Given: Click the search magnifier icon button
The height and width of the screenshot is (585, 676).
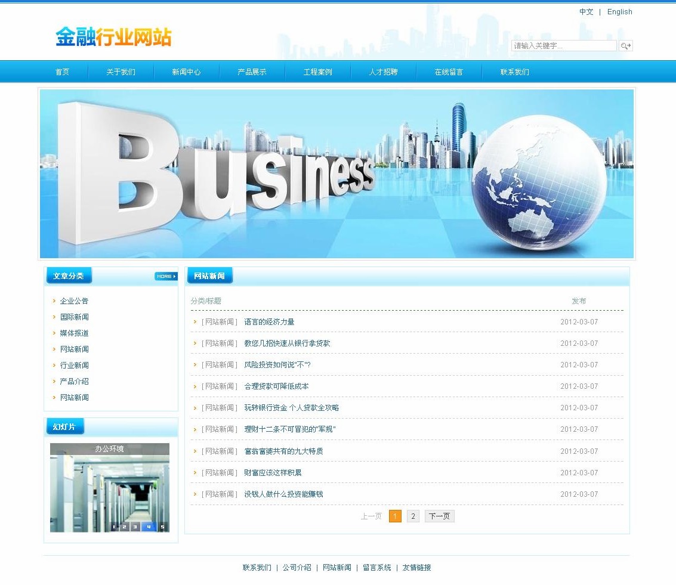Looking at the screenshot, I should (625, 46).
